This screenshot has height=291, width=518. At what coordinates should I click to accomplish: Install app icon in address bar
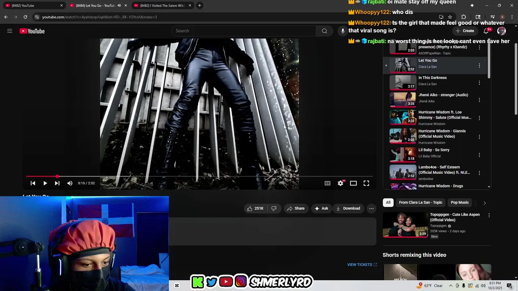(441, 17)
